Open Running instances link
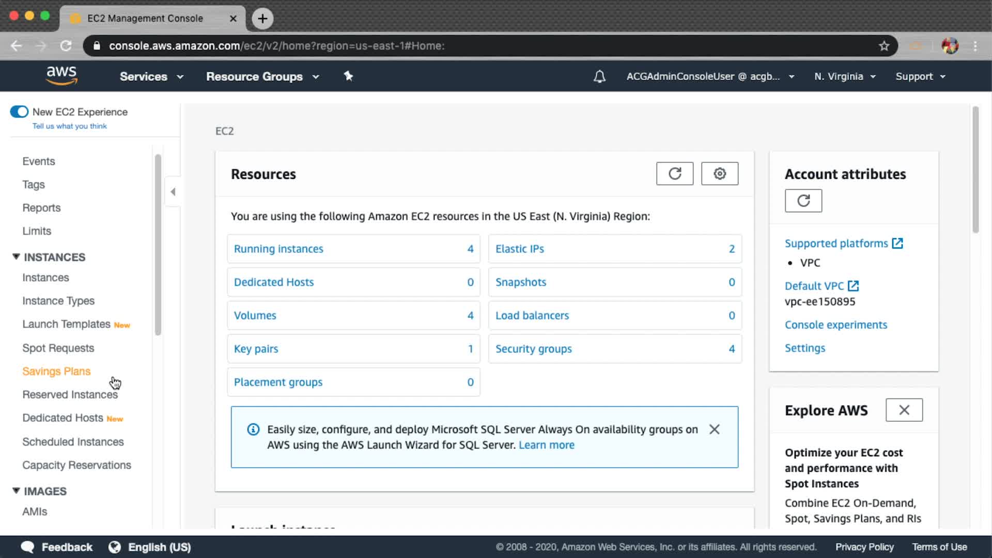The height and width of the screenshot is (558, 992). (278, 249)
